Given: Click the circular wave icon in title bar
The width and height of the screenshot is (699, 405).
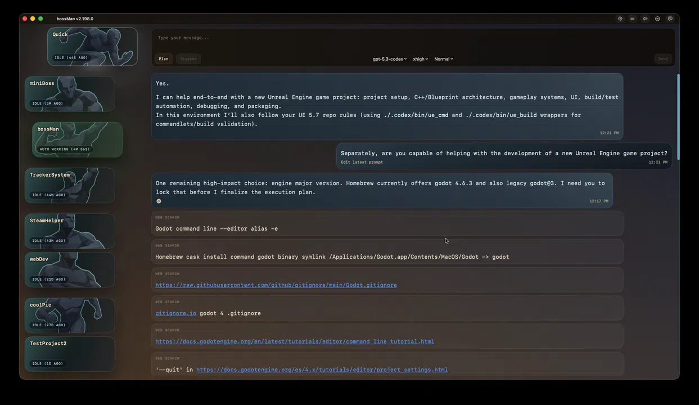Looking at the screenshot, I should 657,19.
